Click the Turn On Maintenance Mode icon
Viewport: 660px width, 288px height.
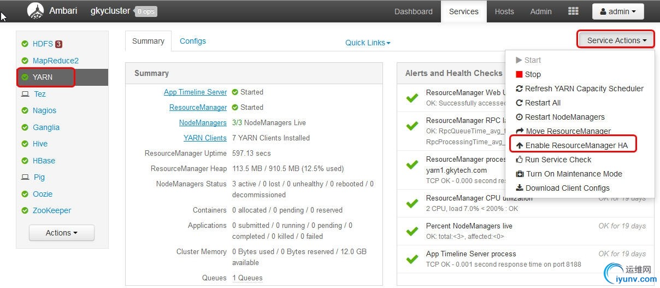pos(520,174)
